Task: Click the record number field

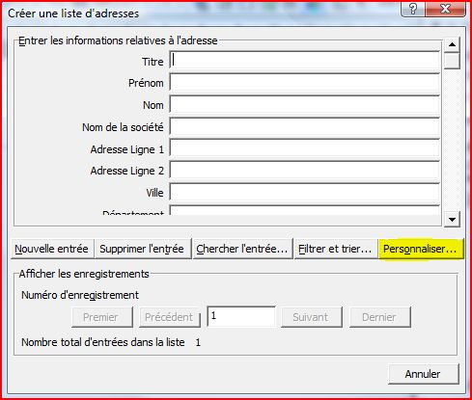Action: coord(241,316)
